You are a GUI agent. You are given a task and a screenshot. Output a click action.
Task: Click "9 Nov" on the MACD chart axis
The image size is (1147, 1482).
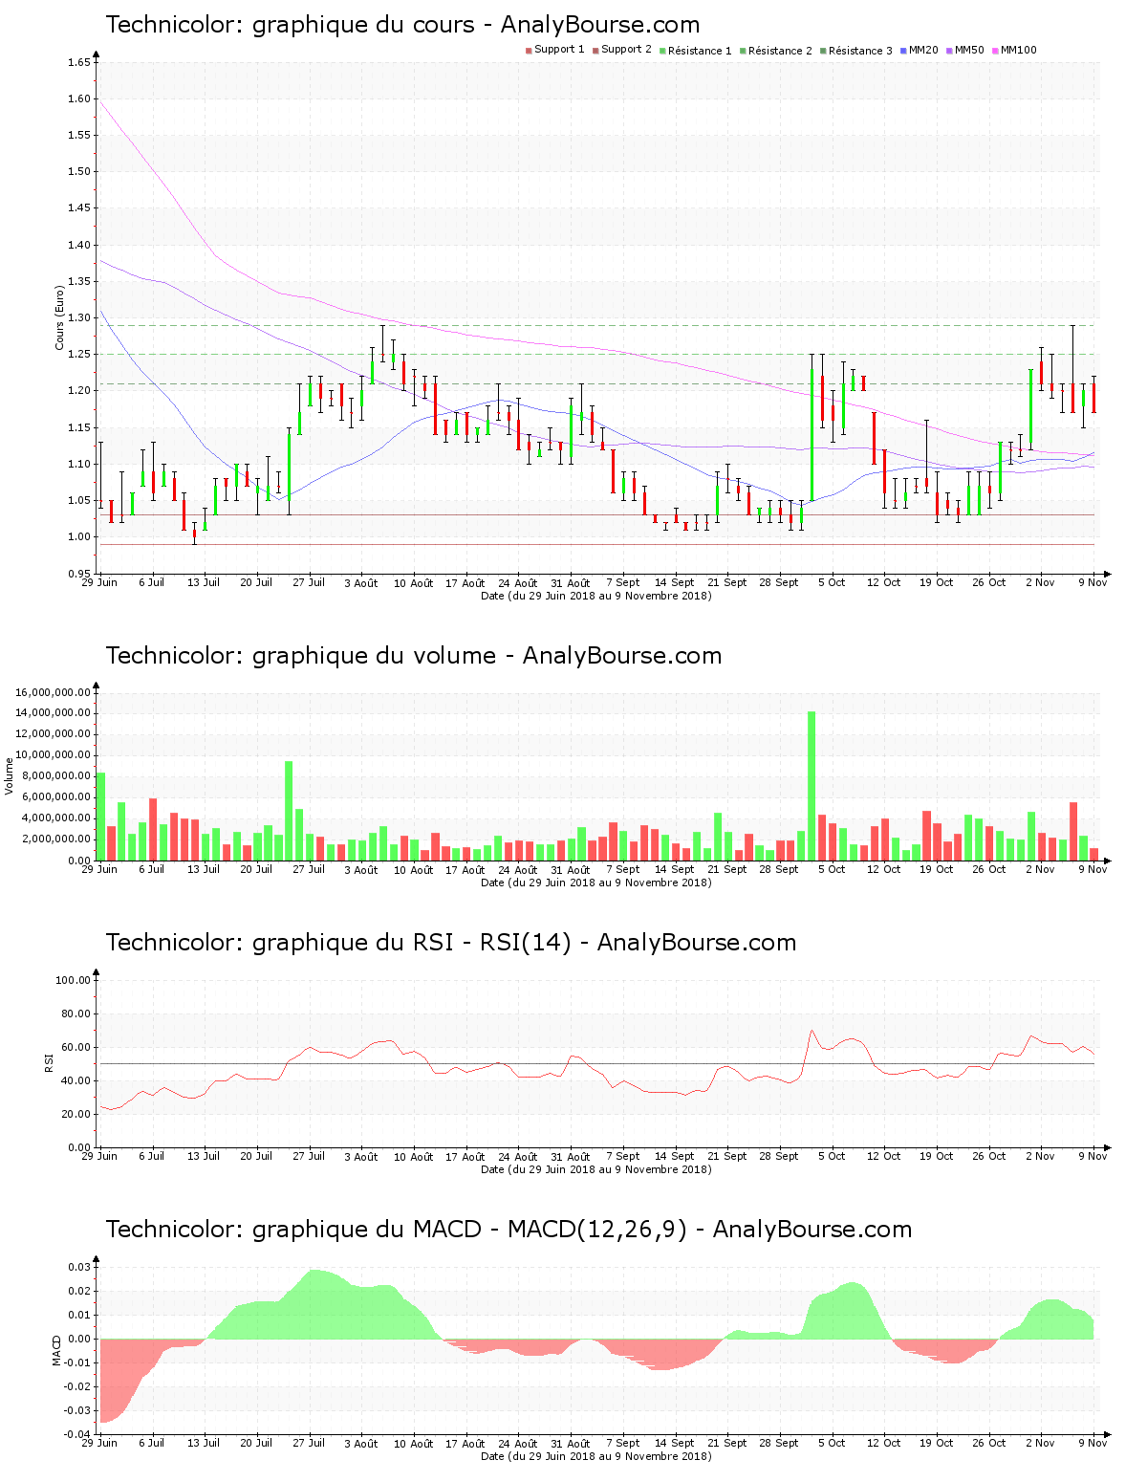(1093, 1443)
